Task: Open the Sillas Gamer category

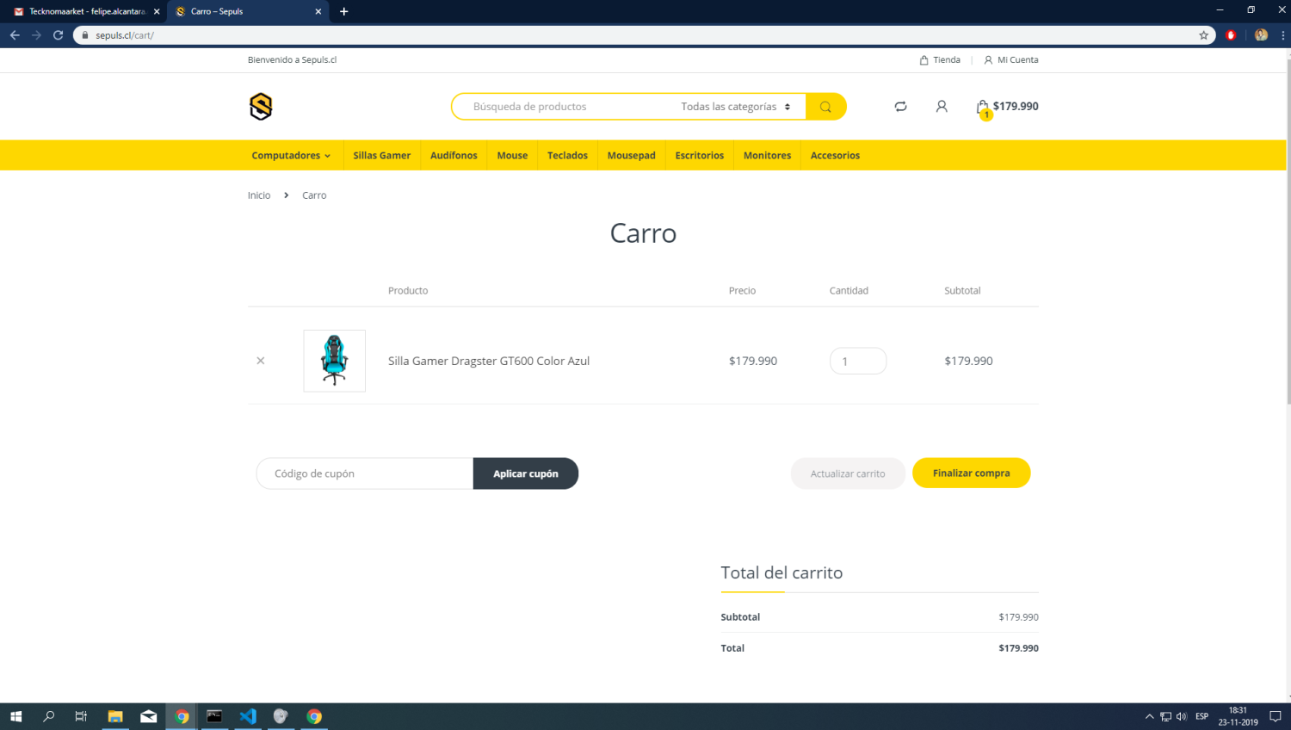Action: [382, 156]
